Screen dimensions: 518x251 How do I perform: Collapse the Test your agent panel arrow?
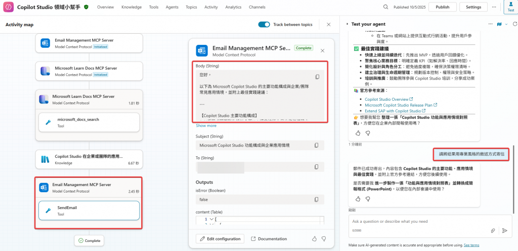pyautogui.click(x=347, y=24)
